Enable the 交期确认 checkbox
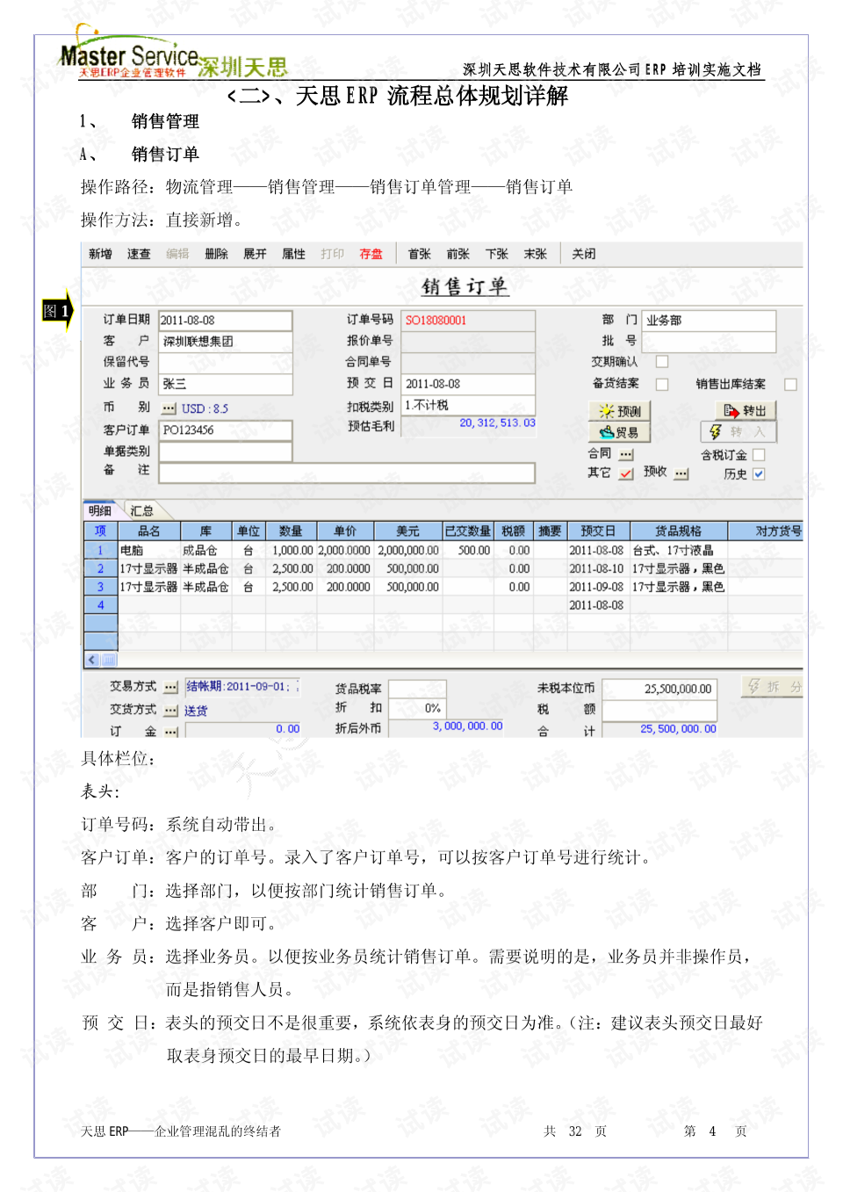 661,362
